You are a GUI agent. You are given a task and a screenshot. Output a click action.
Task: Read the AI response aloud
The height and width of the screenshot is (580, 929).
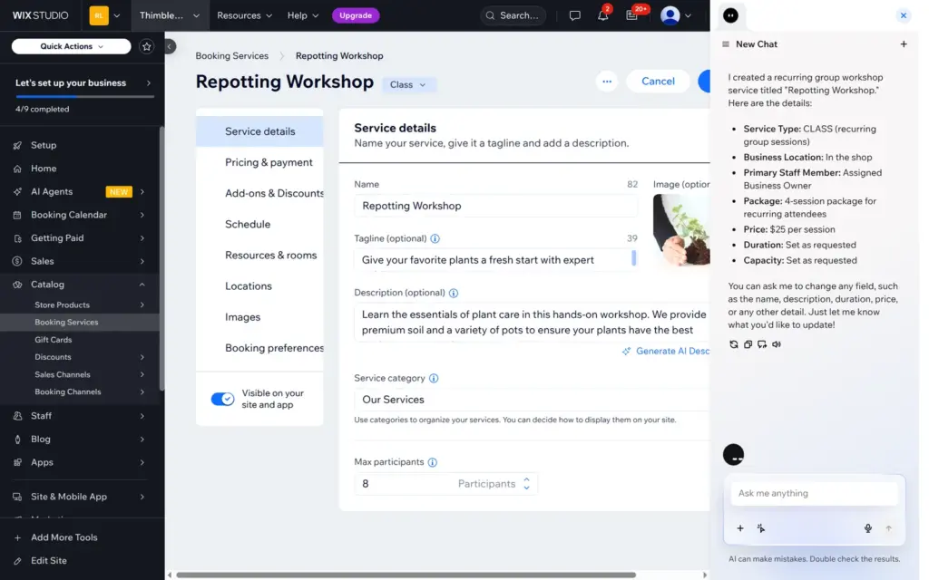coord(777,344)
